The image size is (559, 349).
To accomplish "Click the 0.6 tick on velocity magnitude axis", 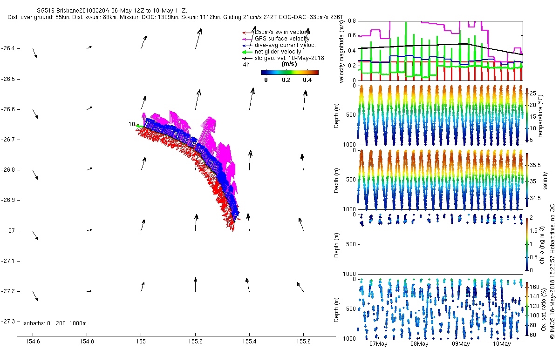I will [352, 36].
